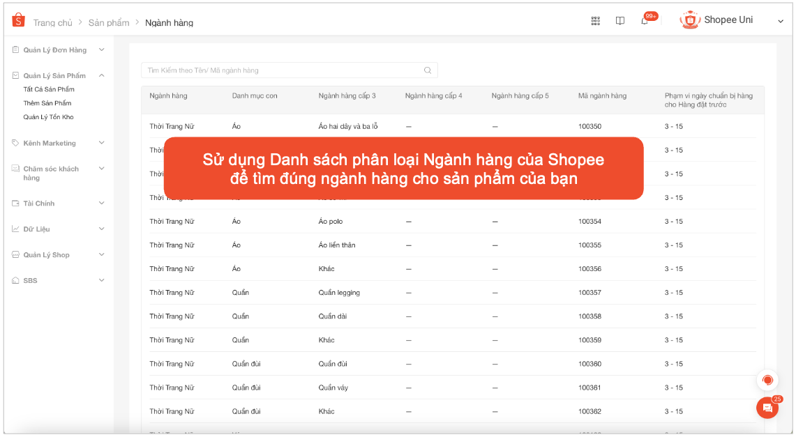
Task: Click Sản phẩm breadcrumb link
Action: point(109,23)
